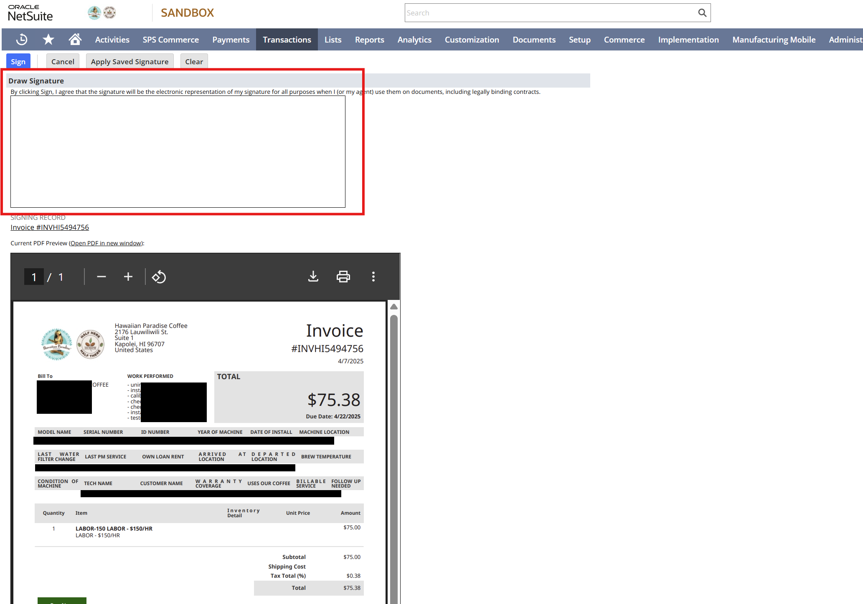Open the Lists menu
The height and width of the screenshot is (604, 863).
coord(333,40)
